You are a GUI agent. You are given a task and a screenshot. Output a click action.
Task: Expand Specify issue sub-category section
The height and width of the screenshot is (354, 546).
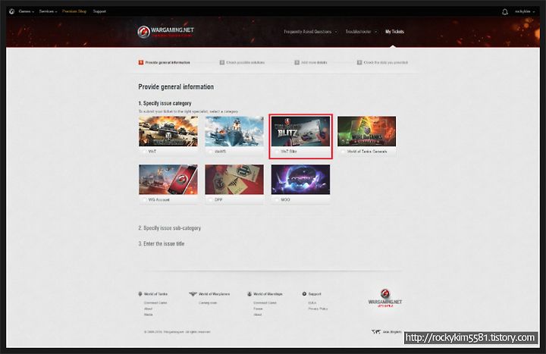click(x=170, y=228)
